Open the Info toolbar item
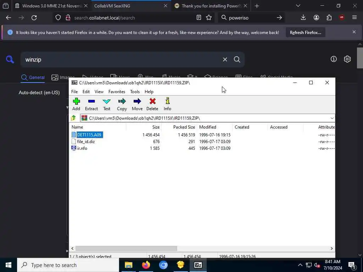 click(167, 104)
